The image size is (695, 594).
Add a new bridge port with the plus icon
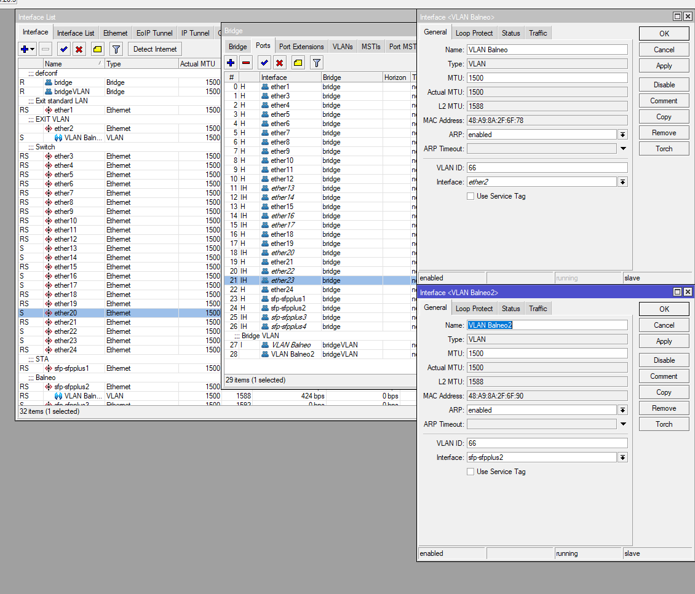point(231,62)
